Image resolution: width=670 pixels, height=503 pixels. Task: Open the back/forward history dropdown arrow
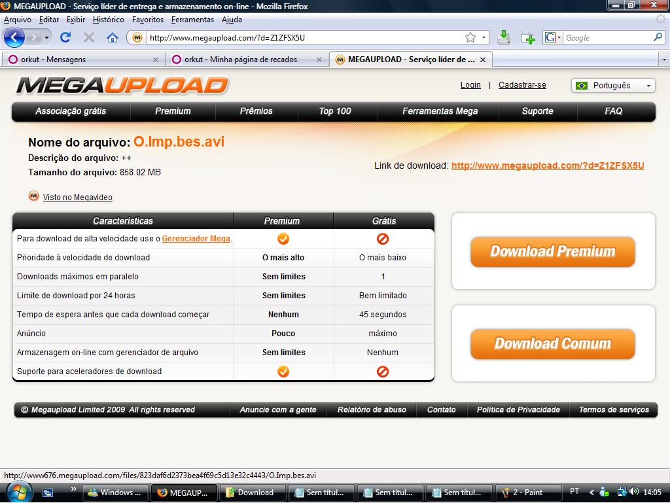[46, 37]
